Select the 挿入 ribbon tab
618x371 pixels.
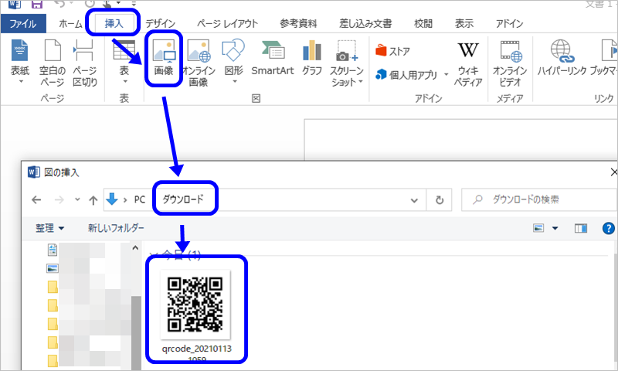pos(114,23)
